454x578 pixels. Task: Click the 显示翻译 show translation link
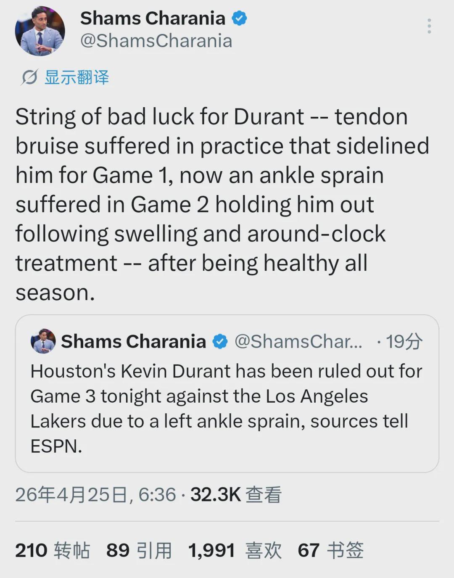(77, 77)
